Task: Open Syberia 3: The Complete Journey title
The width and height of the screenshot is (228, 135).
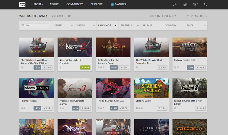Action: [72, 102]
